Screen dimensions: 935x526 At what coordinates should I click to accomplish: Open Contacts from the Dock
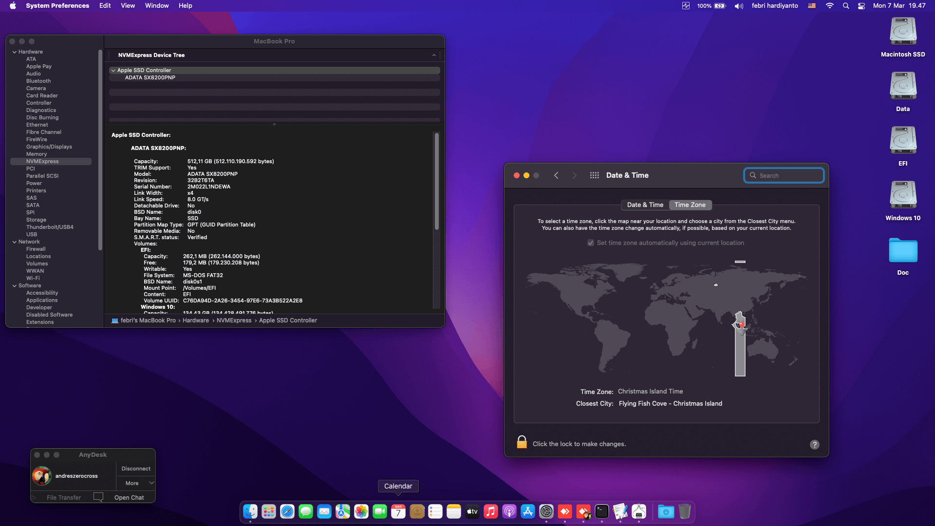click(x=417, y=511)
